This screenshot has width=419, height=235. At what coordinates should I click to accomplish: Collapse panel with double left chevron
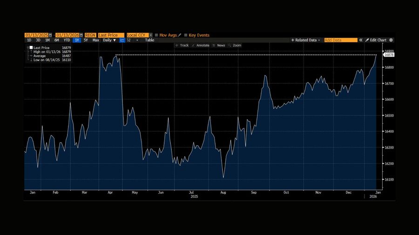361,40
